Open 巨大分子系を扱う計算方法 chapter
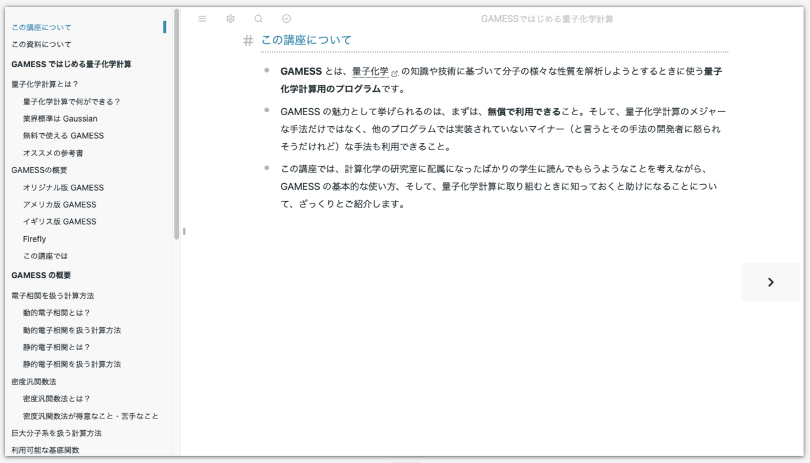The width and height of the screenshot is (810, 463). coord(57,433)
